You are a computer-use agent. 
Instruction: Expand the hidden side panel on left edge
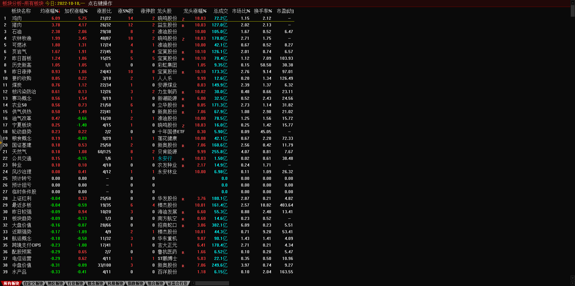pyautogui.click(x=1, y=143)
